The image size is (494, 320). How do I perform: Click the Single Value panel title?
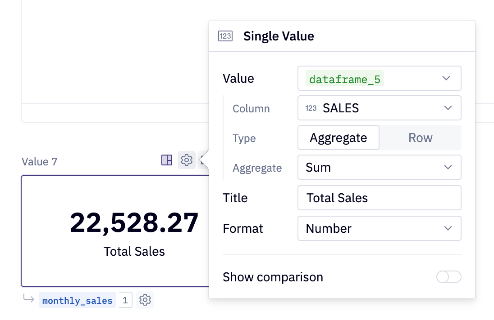(x=279, y=36)
